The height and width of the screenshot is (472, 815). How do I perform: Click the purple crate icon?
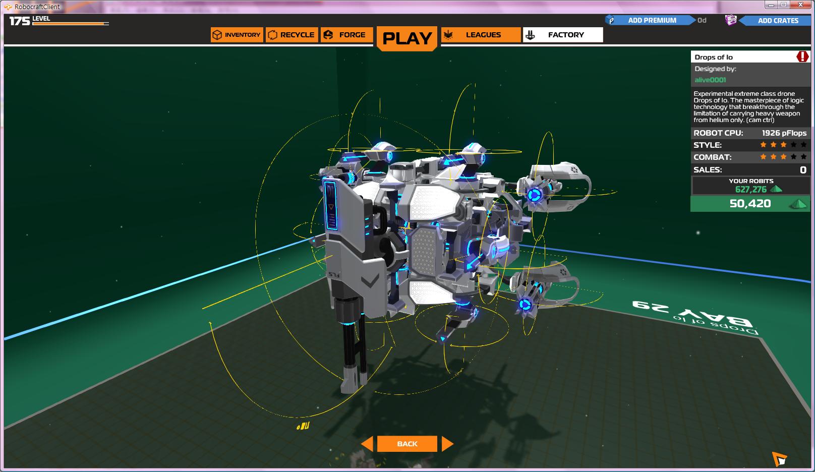(731, 20)
